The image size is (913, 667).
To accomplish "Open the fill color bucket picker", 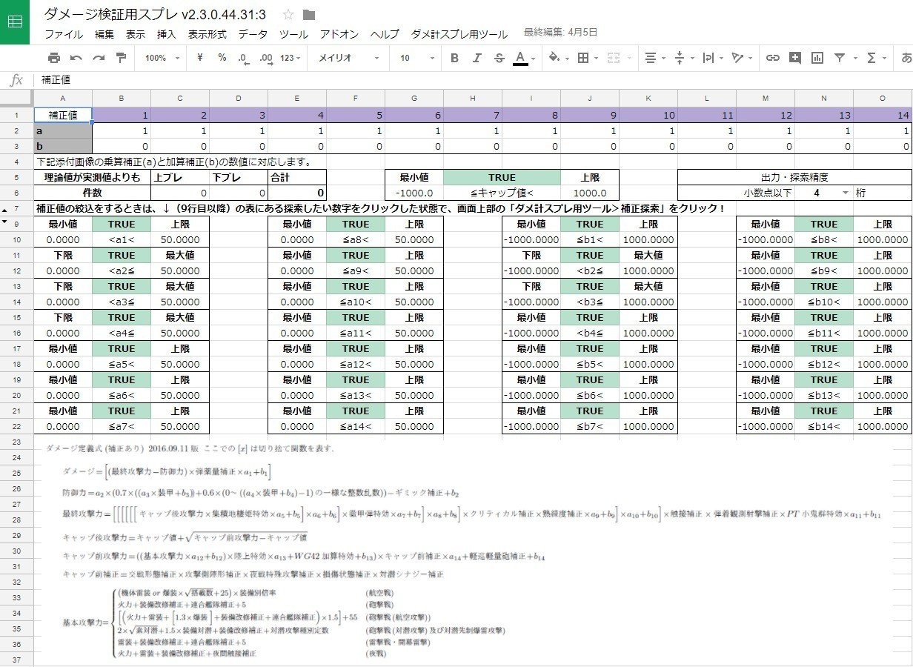I will point(557,58).
